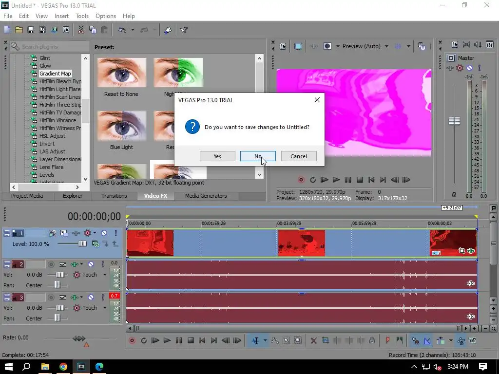499x374 pixels.
Task: Solo audio track 3
Action: (102, 298)
